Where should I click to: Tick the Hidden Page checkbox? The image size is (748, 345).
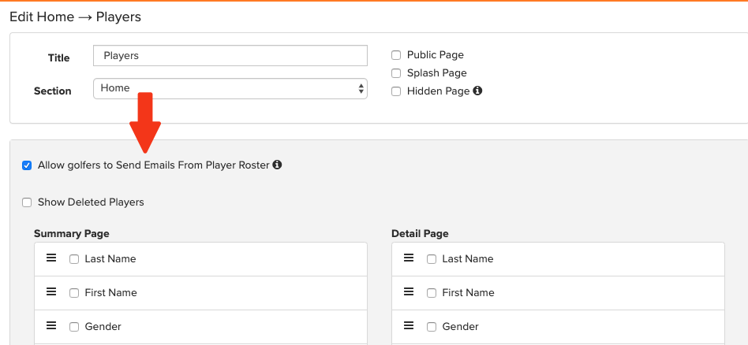coord(396,91)
